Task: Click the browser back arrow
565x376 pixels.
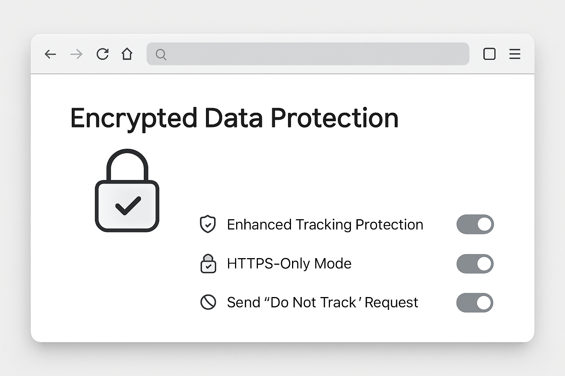Action: click(50, 54)
